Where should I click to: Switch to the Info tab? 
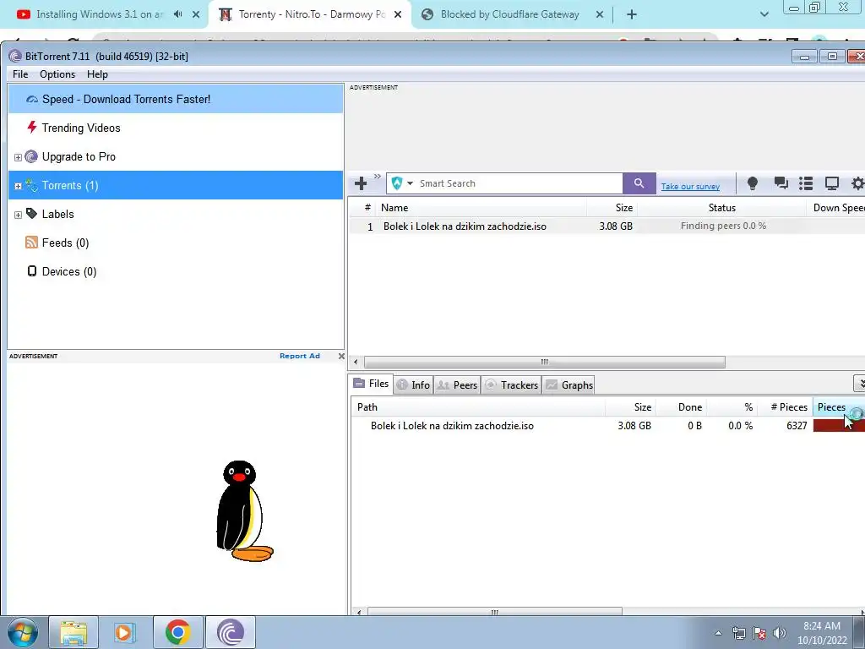click(413, 384)
